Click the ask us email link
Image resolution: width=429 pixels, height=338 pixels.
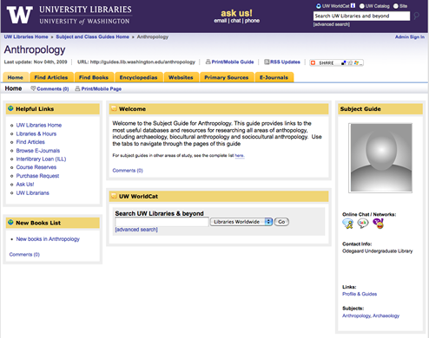click(221, 21)
